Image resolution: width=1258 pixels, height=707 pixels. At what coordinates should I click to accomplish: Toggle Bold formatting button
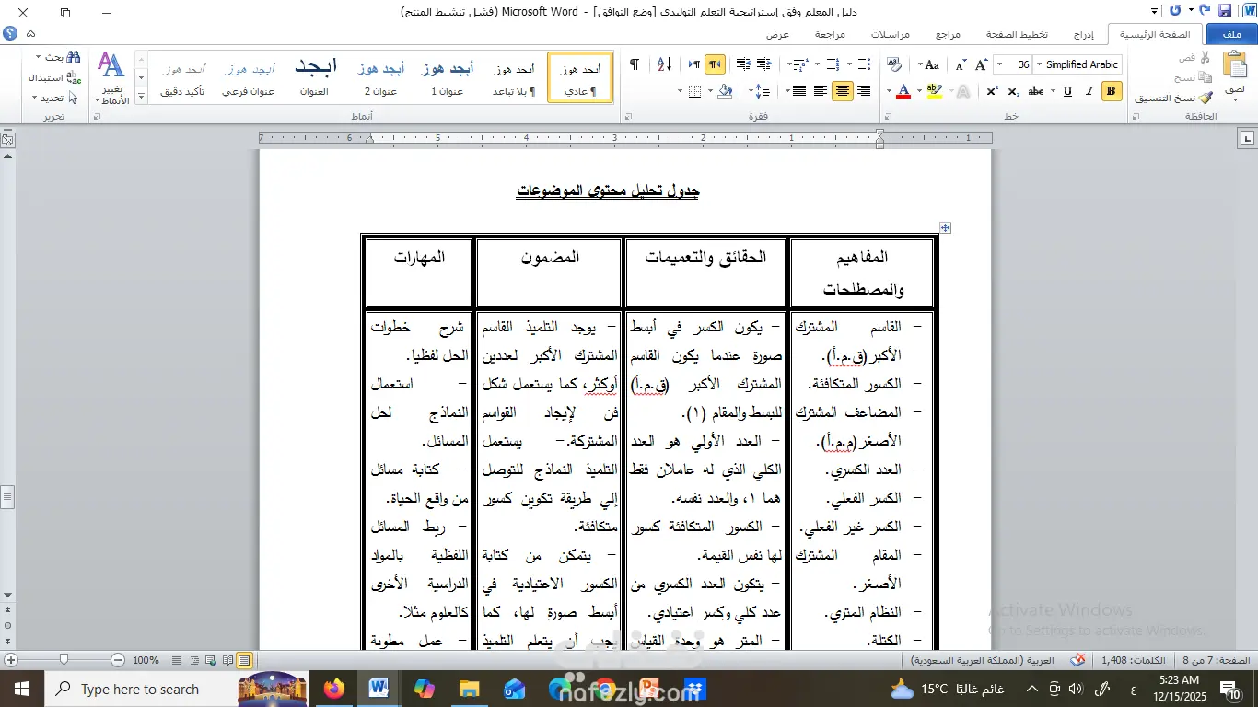(x=1111, y=91)
